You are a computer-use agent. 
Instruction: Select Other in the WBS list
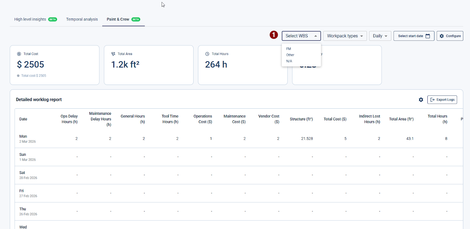point(290,55)
